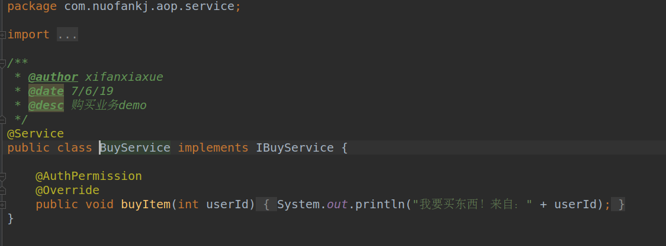Click the folded closing brace after println statement
Viewport: 666px width, 246px height.
[x=620, y=205]
